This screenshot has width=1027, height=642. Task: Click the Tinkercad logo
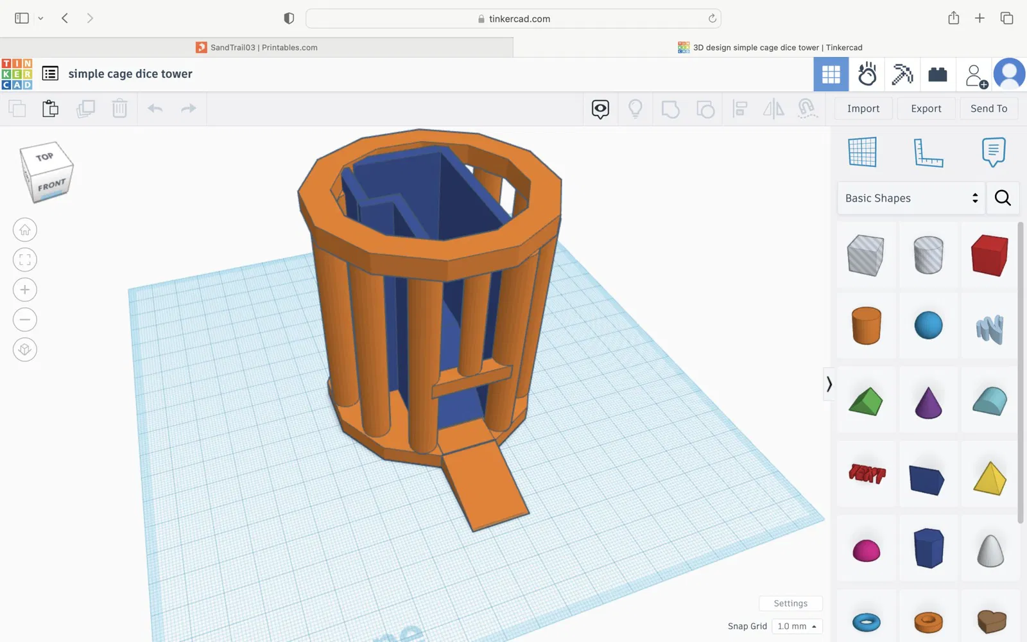pos(17,74)
